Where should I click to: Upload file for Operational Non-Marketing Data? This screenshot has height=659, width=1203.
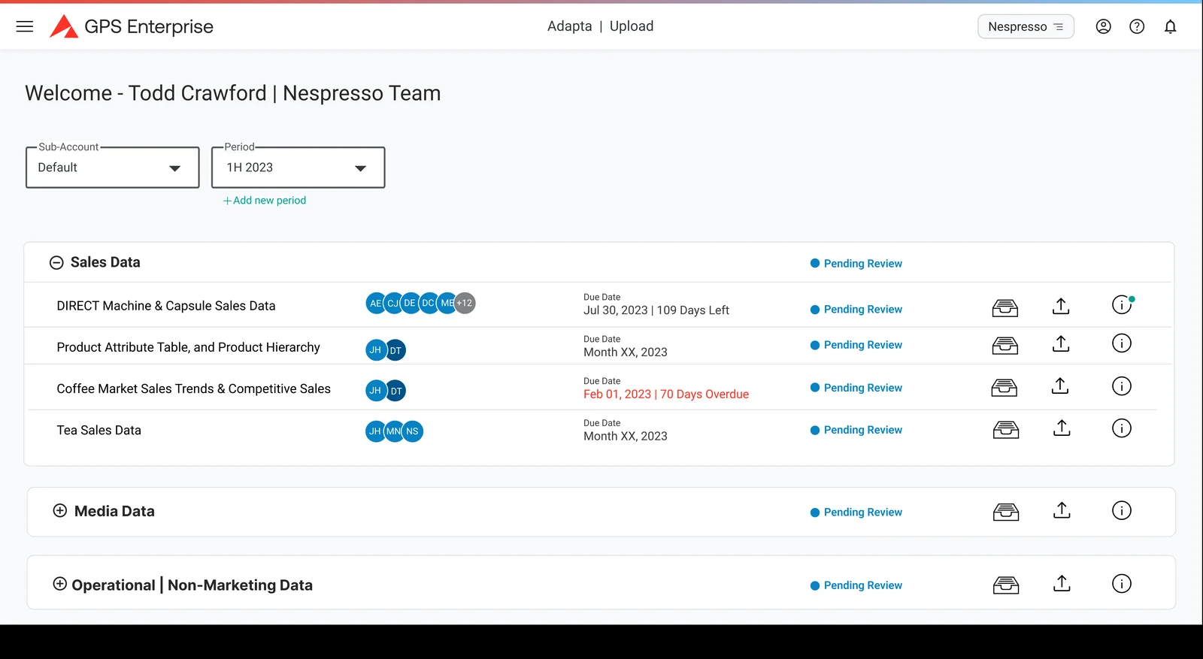point(1062,583)
